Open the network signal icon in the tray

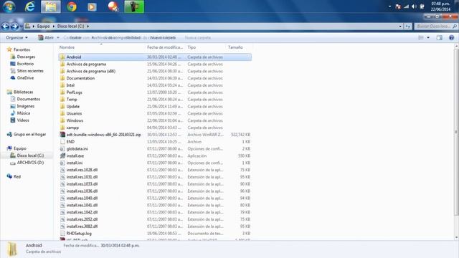[406, 6]
